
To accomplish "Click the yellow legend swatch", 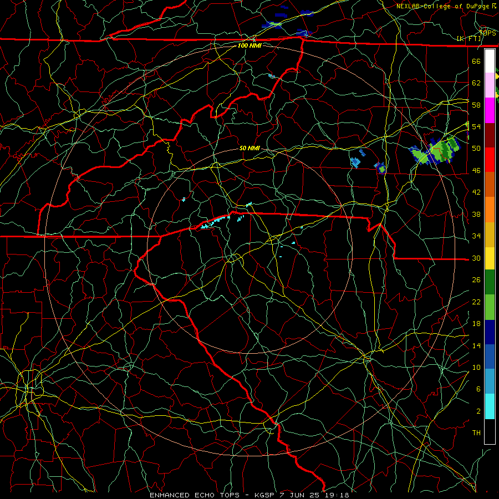I will [490, 258].
